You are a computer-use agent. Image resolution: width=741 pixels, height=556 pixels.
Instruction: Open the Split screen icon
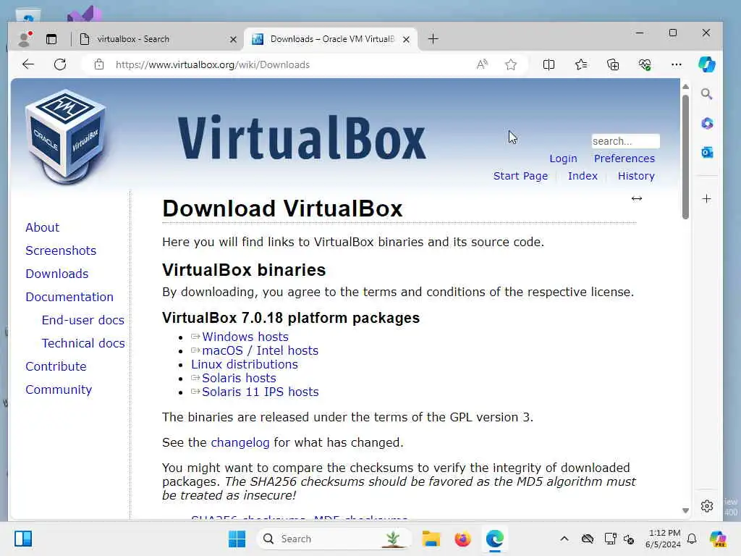(x=549, y=64)
